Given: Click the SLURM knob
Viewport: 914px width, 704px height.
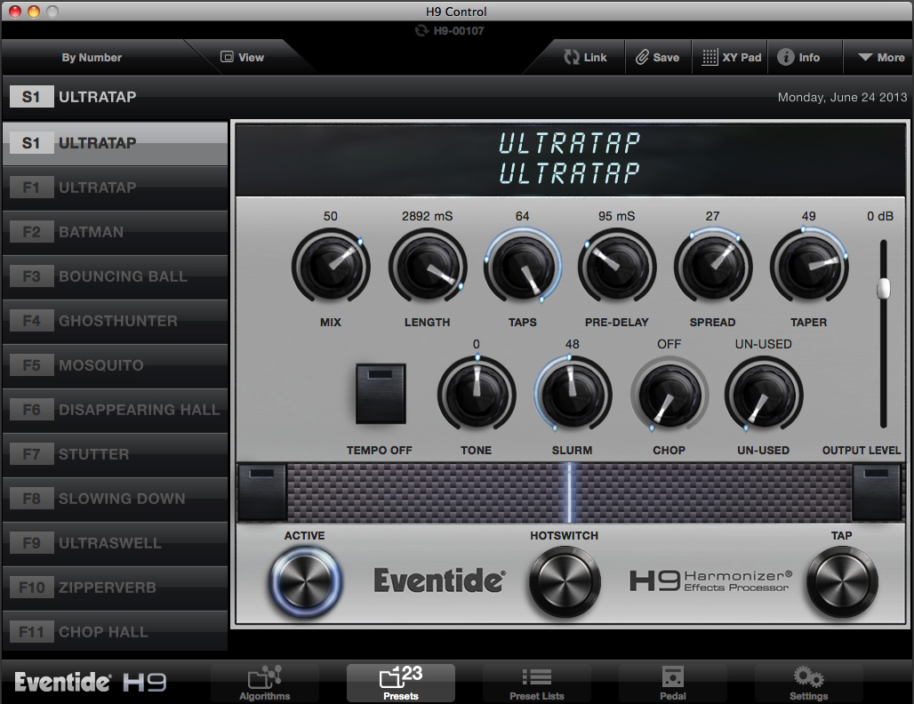Looking at the screenshot, I should (x=572, y=395).
